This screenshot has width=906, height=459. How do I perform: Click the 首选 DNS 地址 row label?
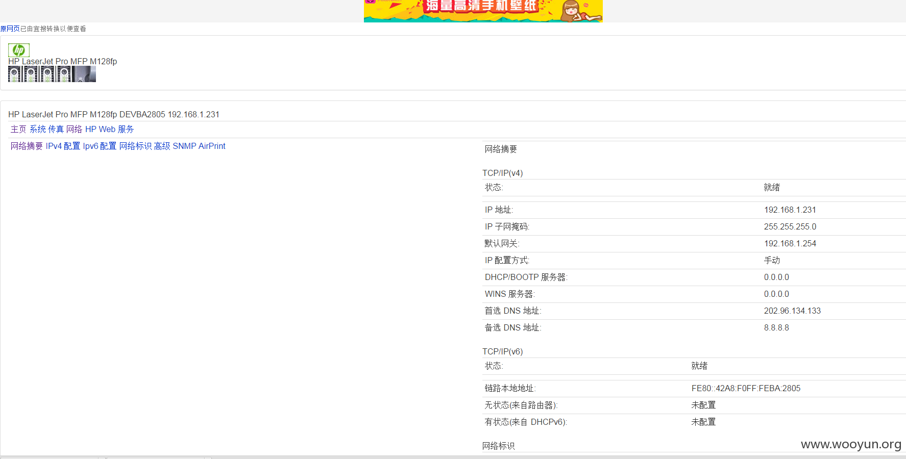tap(513, 311)
